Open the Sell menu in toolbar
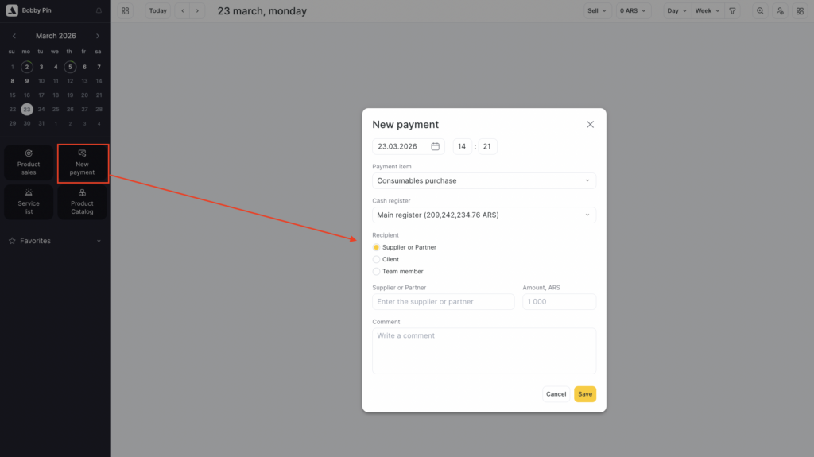 597,11
